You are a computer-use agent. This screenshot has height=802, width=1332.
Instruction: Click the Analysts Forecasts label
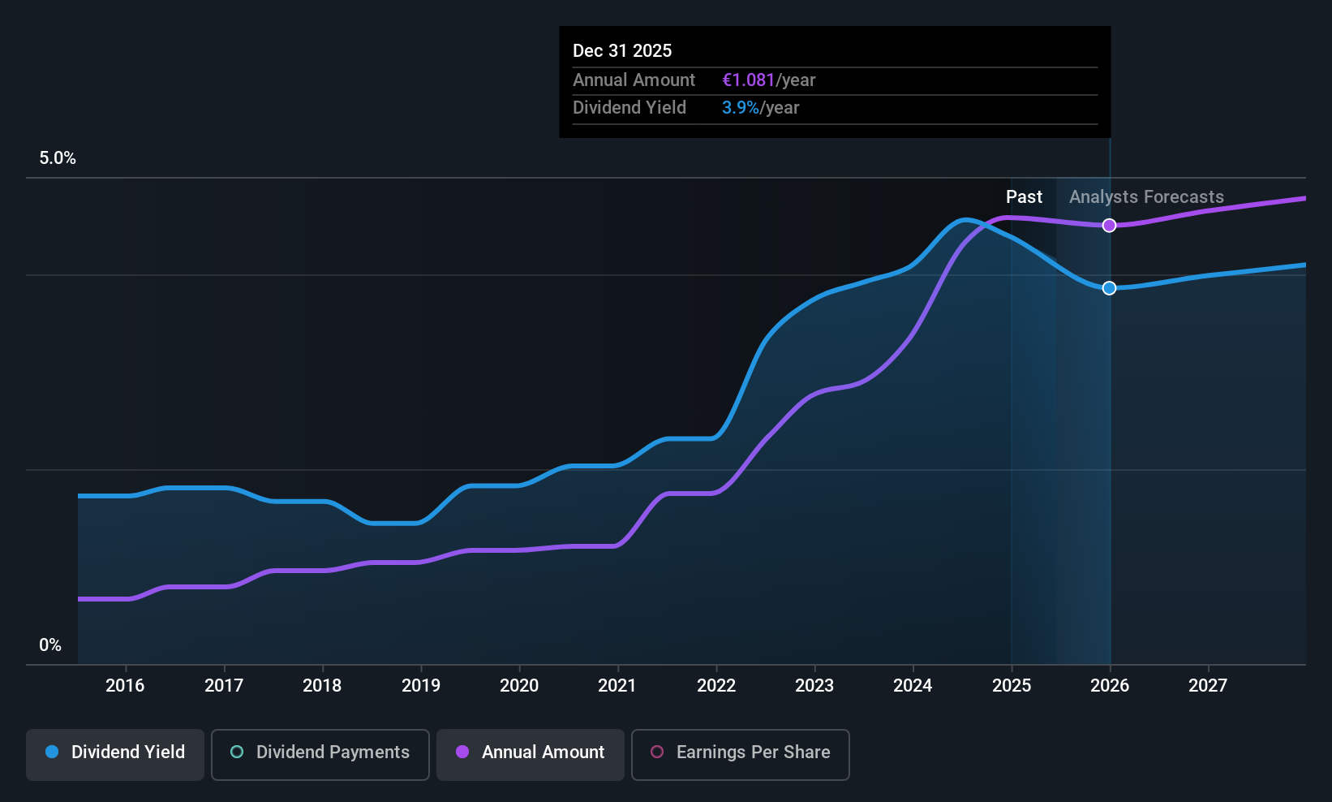coord(1146,197)
